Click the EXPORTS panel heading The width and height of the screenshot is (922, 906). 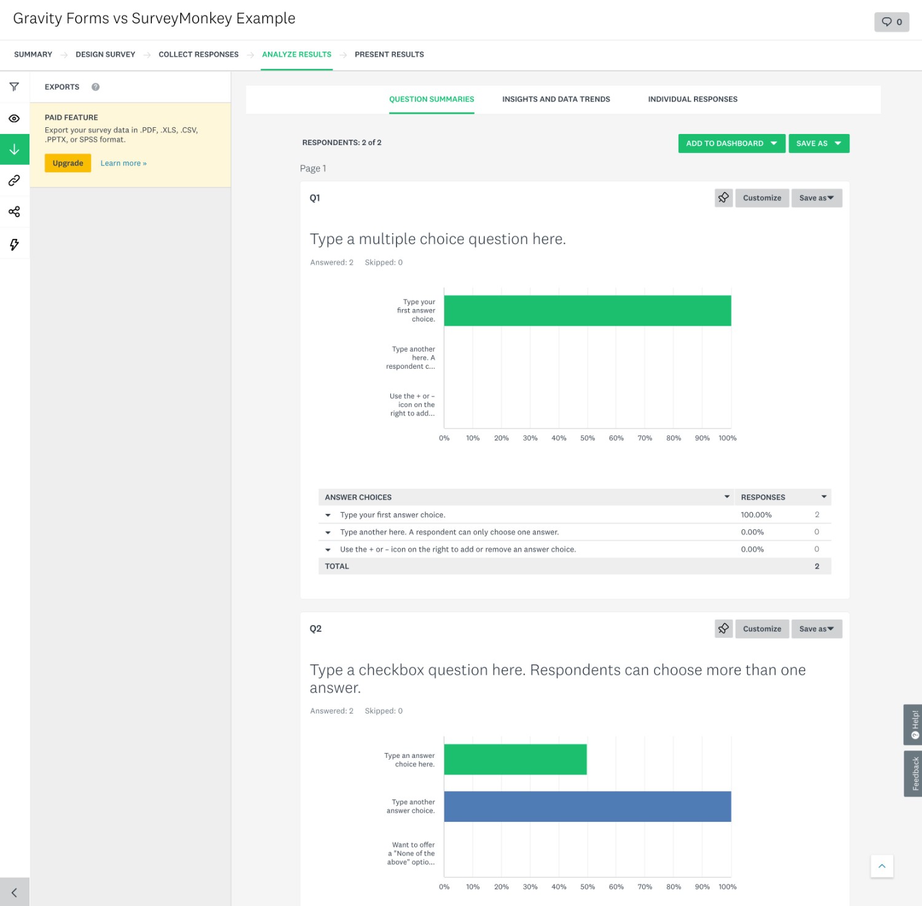pos(62,87)
